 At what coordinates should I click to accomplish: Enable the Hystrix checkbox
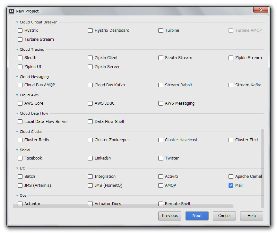(x=20, y=30)
